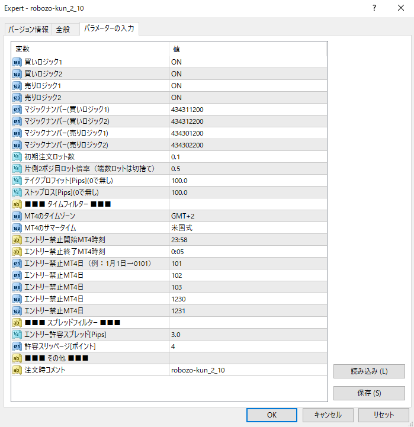414x427 pixels.
Task: Click the 変数 column header
Action: (x=90, y=49)
